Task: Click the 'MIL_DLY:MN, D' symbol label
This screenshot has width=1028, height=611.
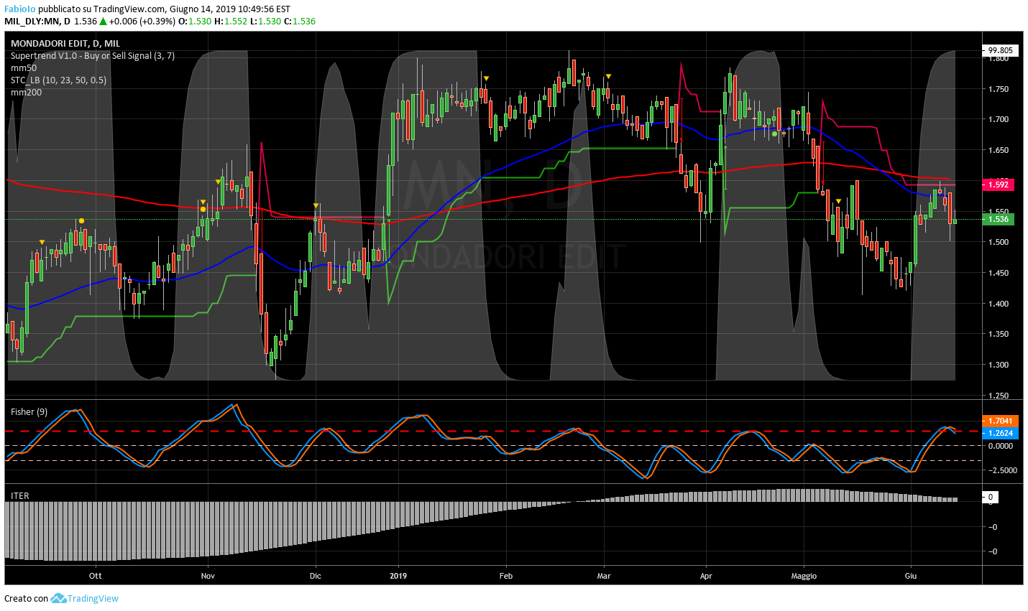Action: 37,22
